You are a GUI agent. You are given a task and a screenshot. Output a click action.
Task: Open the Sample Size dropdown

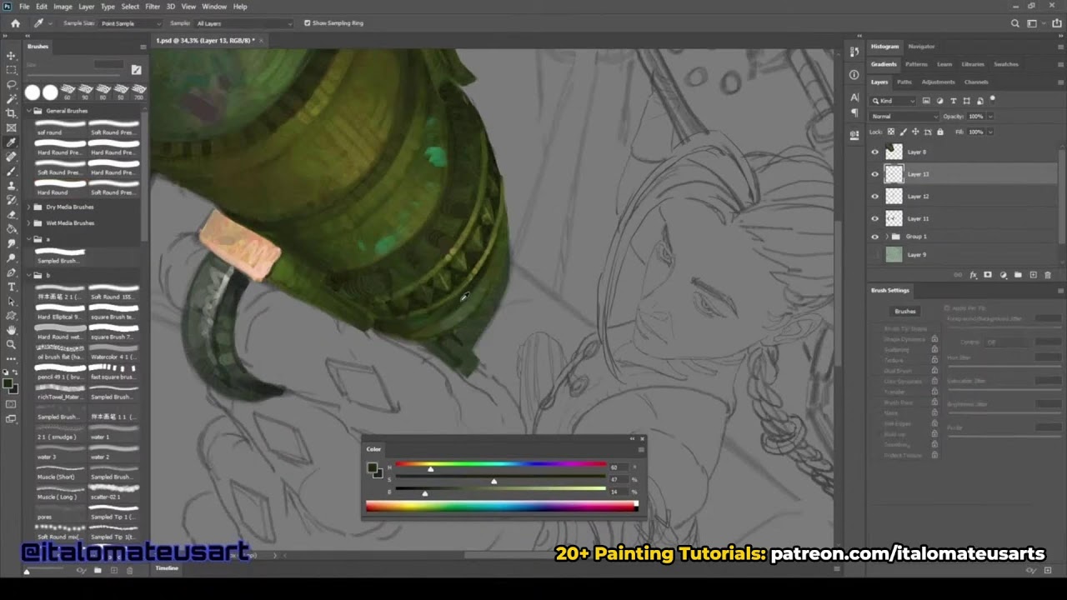pos(131,23)
